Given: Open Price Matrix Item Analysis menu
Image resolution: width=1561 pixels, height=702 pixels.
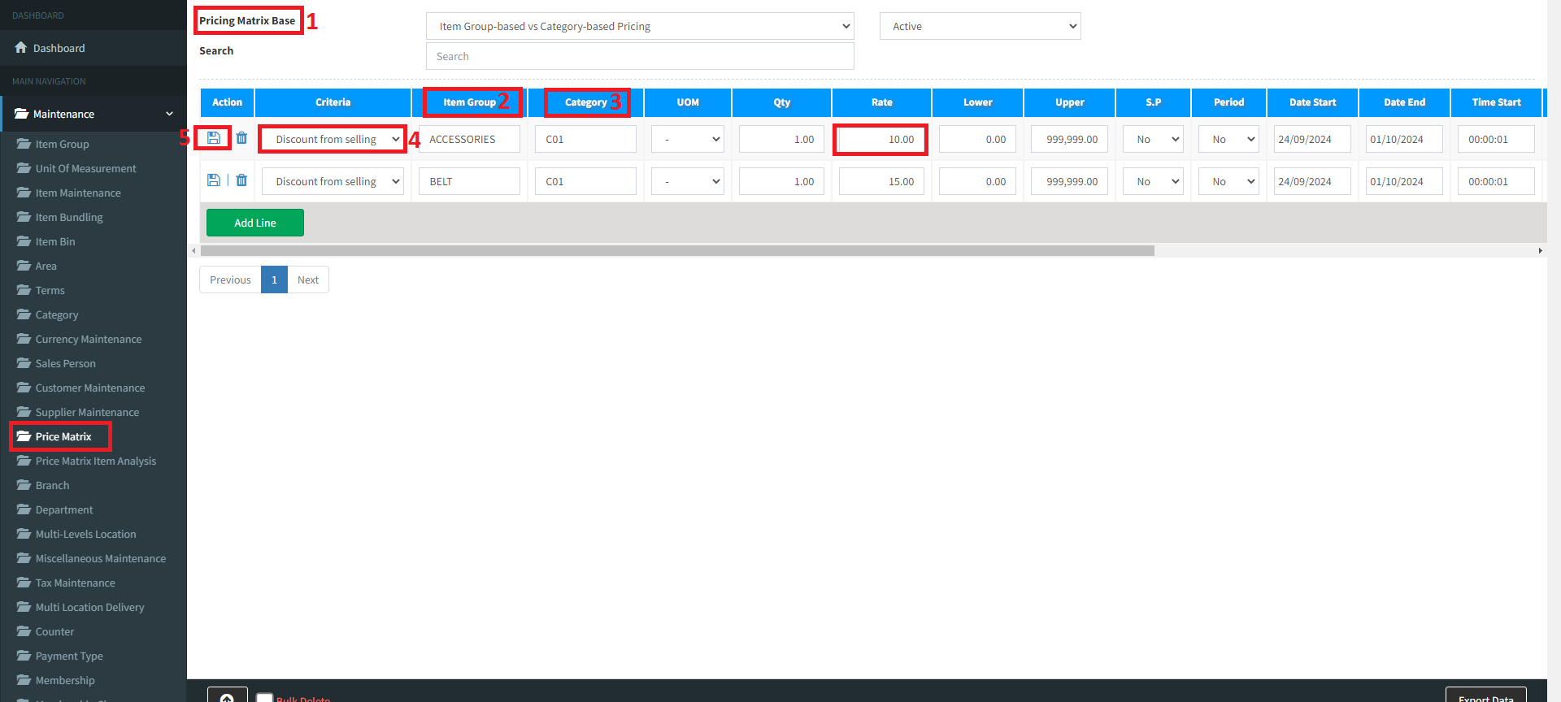Looking at the screenshot, I should [x=95, y=461].
